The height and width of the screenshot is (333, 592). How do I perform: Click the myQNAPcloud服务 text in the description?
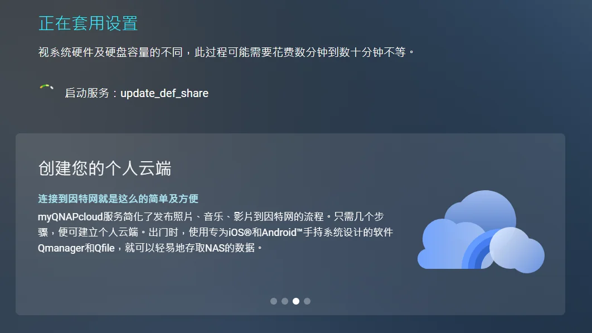(80, 216)
